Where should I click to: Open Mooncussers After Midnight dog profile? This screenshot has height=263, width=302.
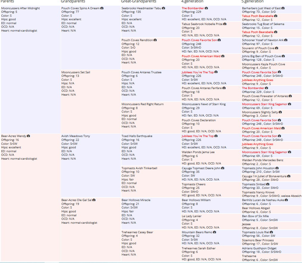[20, 8]
